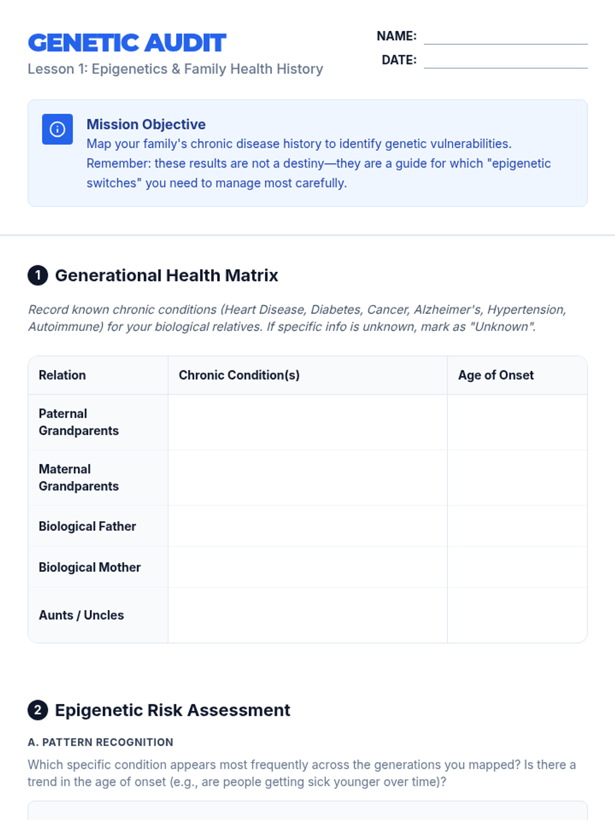Click the Pattern Recognition answer box
The width and height of the screenshot is (615, 820).
[x=307, y=811]
